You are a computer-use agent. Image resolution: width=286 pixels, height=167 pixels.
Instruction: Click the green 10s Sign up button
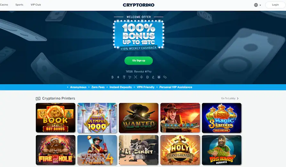[139, 61]
